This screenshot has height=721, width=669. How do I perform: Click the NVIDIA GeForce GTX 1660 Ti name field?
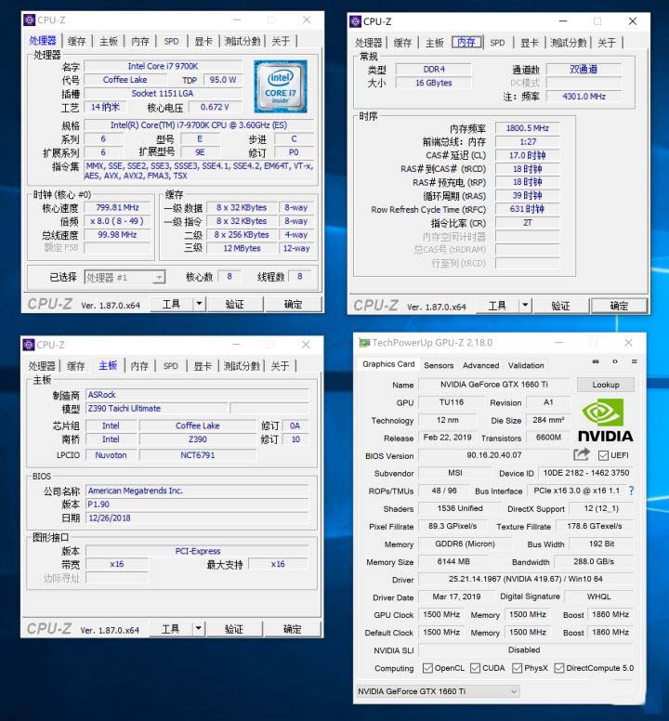pyautogui.click(x=494, y=385)
